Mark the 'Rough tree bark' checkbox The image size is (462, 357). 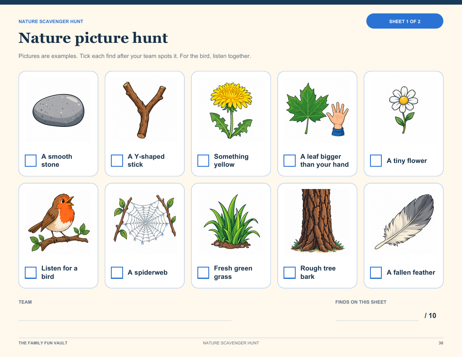click(x=290, y=273)
